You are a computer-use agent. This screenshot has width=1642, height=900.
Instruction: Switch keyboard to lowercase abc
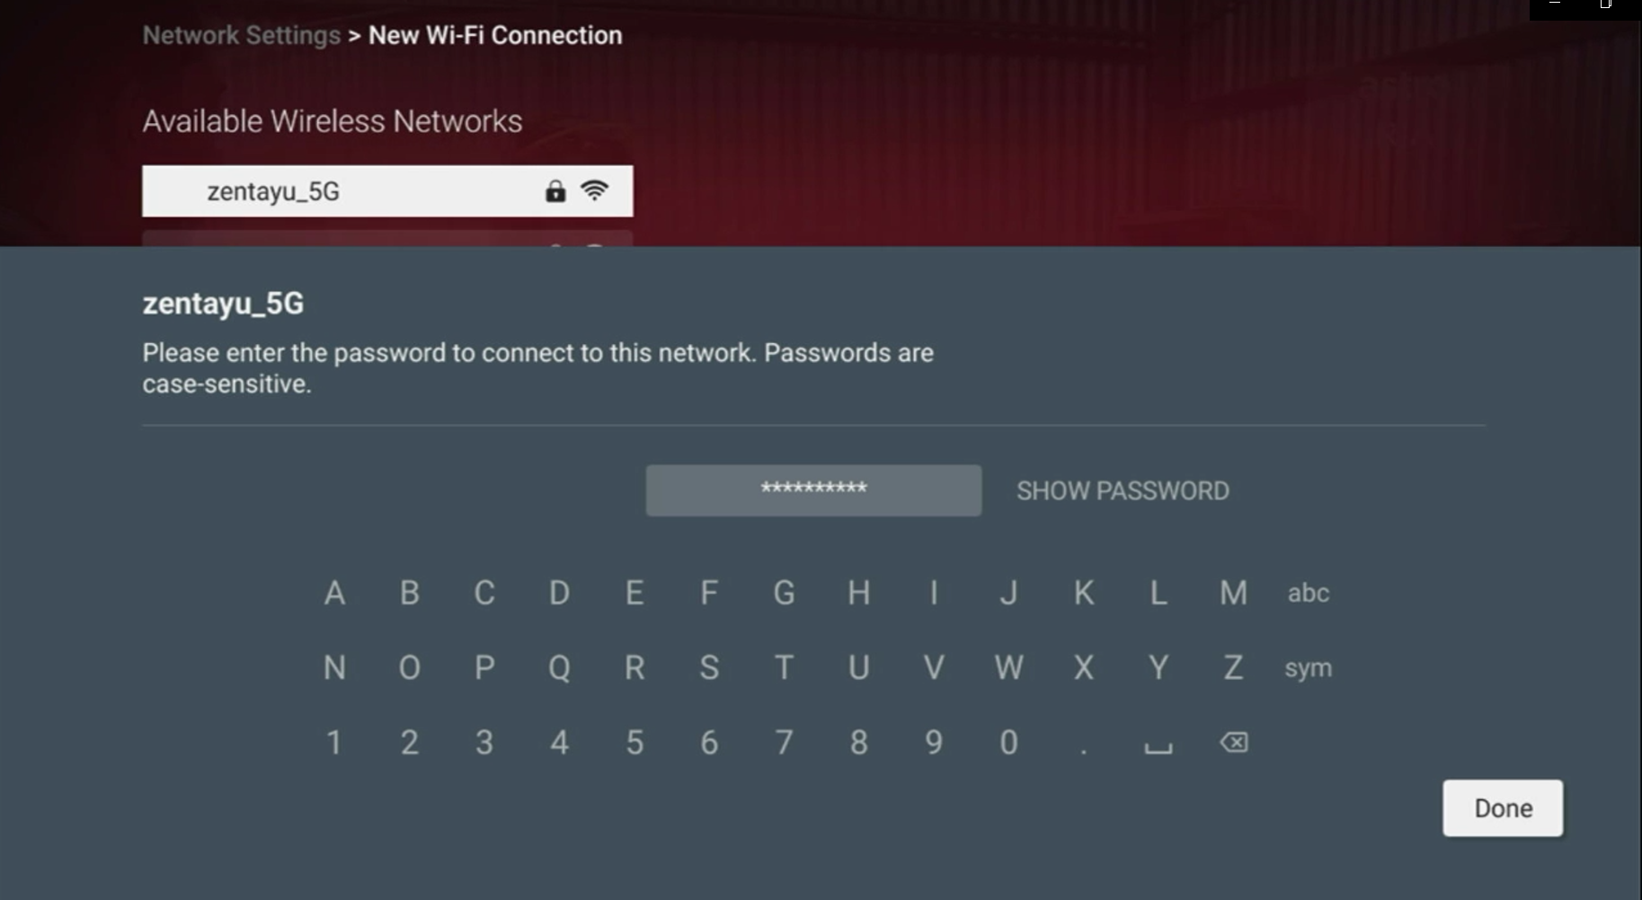tap(1308, 593)
